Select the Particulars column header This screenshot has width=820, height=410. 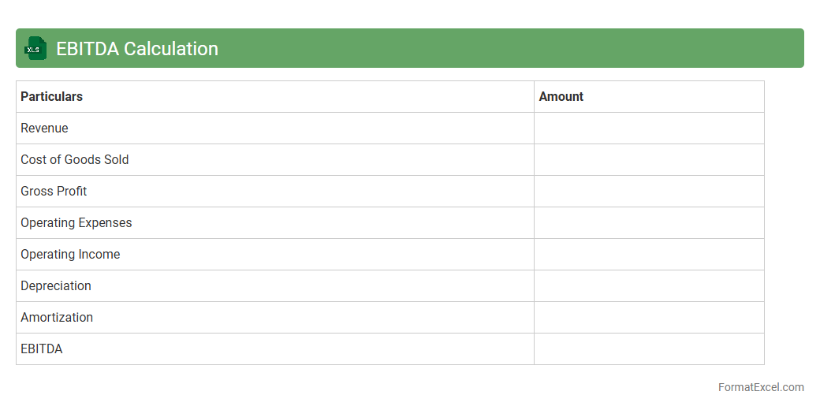(51, 97)
